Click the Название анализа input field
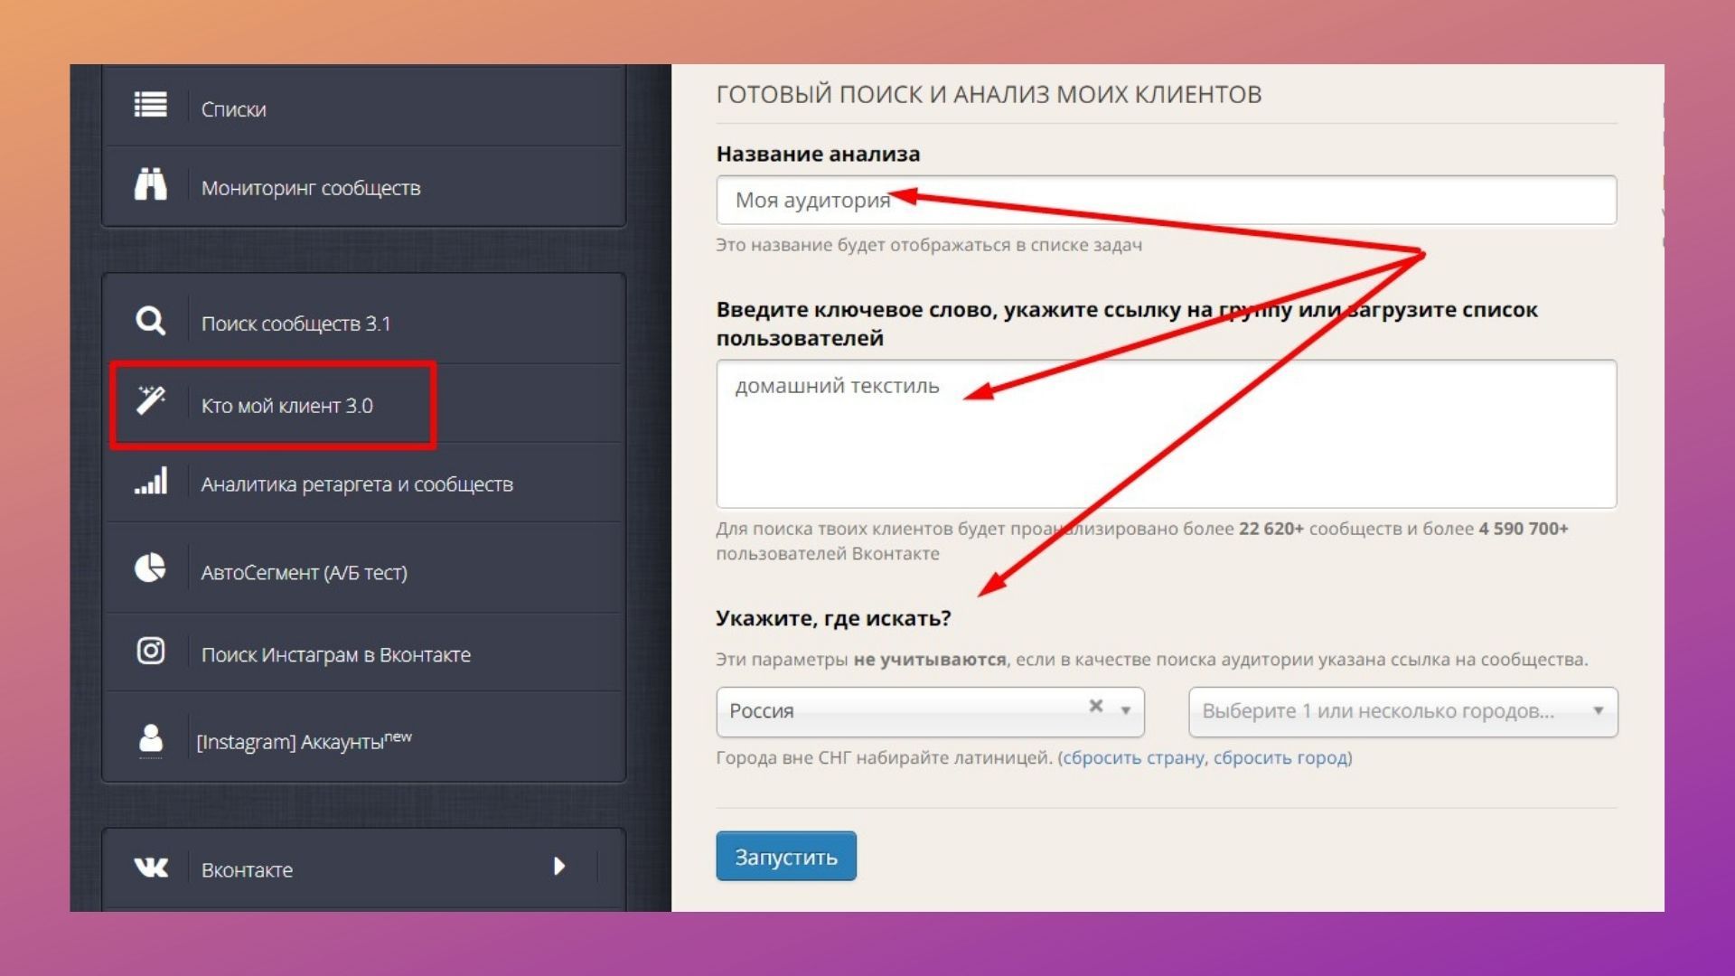Image resolution: width=1735 pixels, height=976 pixels. pos(1166,200)
